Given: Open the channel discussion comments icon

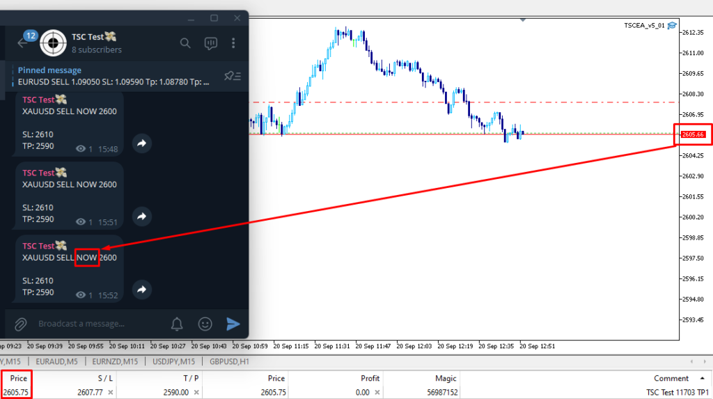Looking at the screenshot, I should tap(210, 43).
